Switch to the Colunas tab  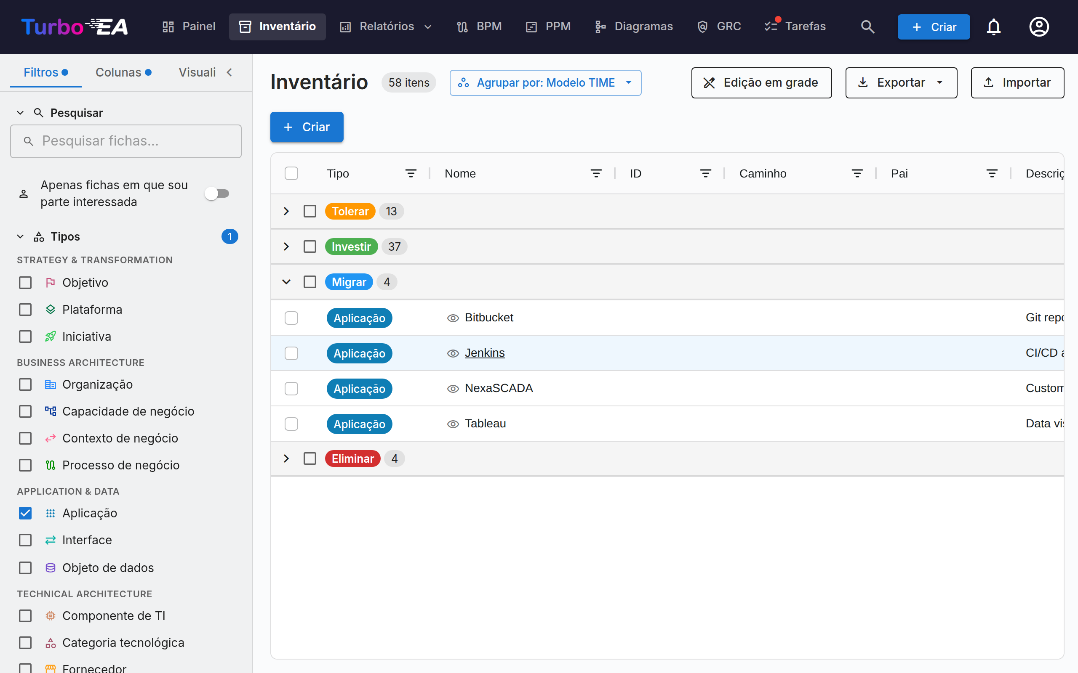point(123,72)
